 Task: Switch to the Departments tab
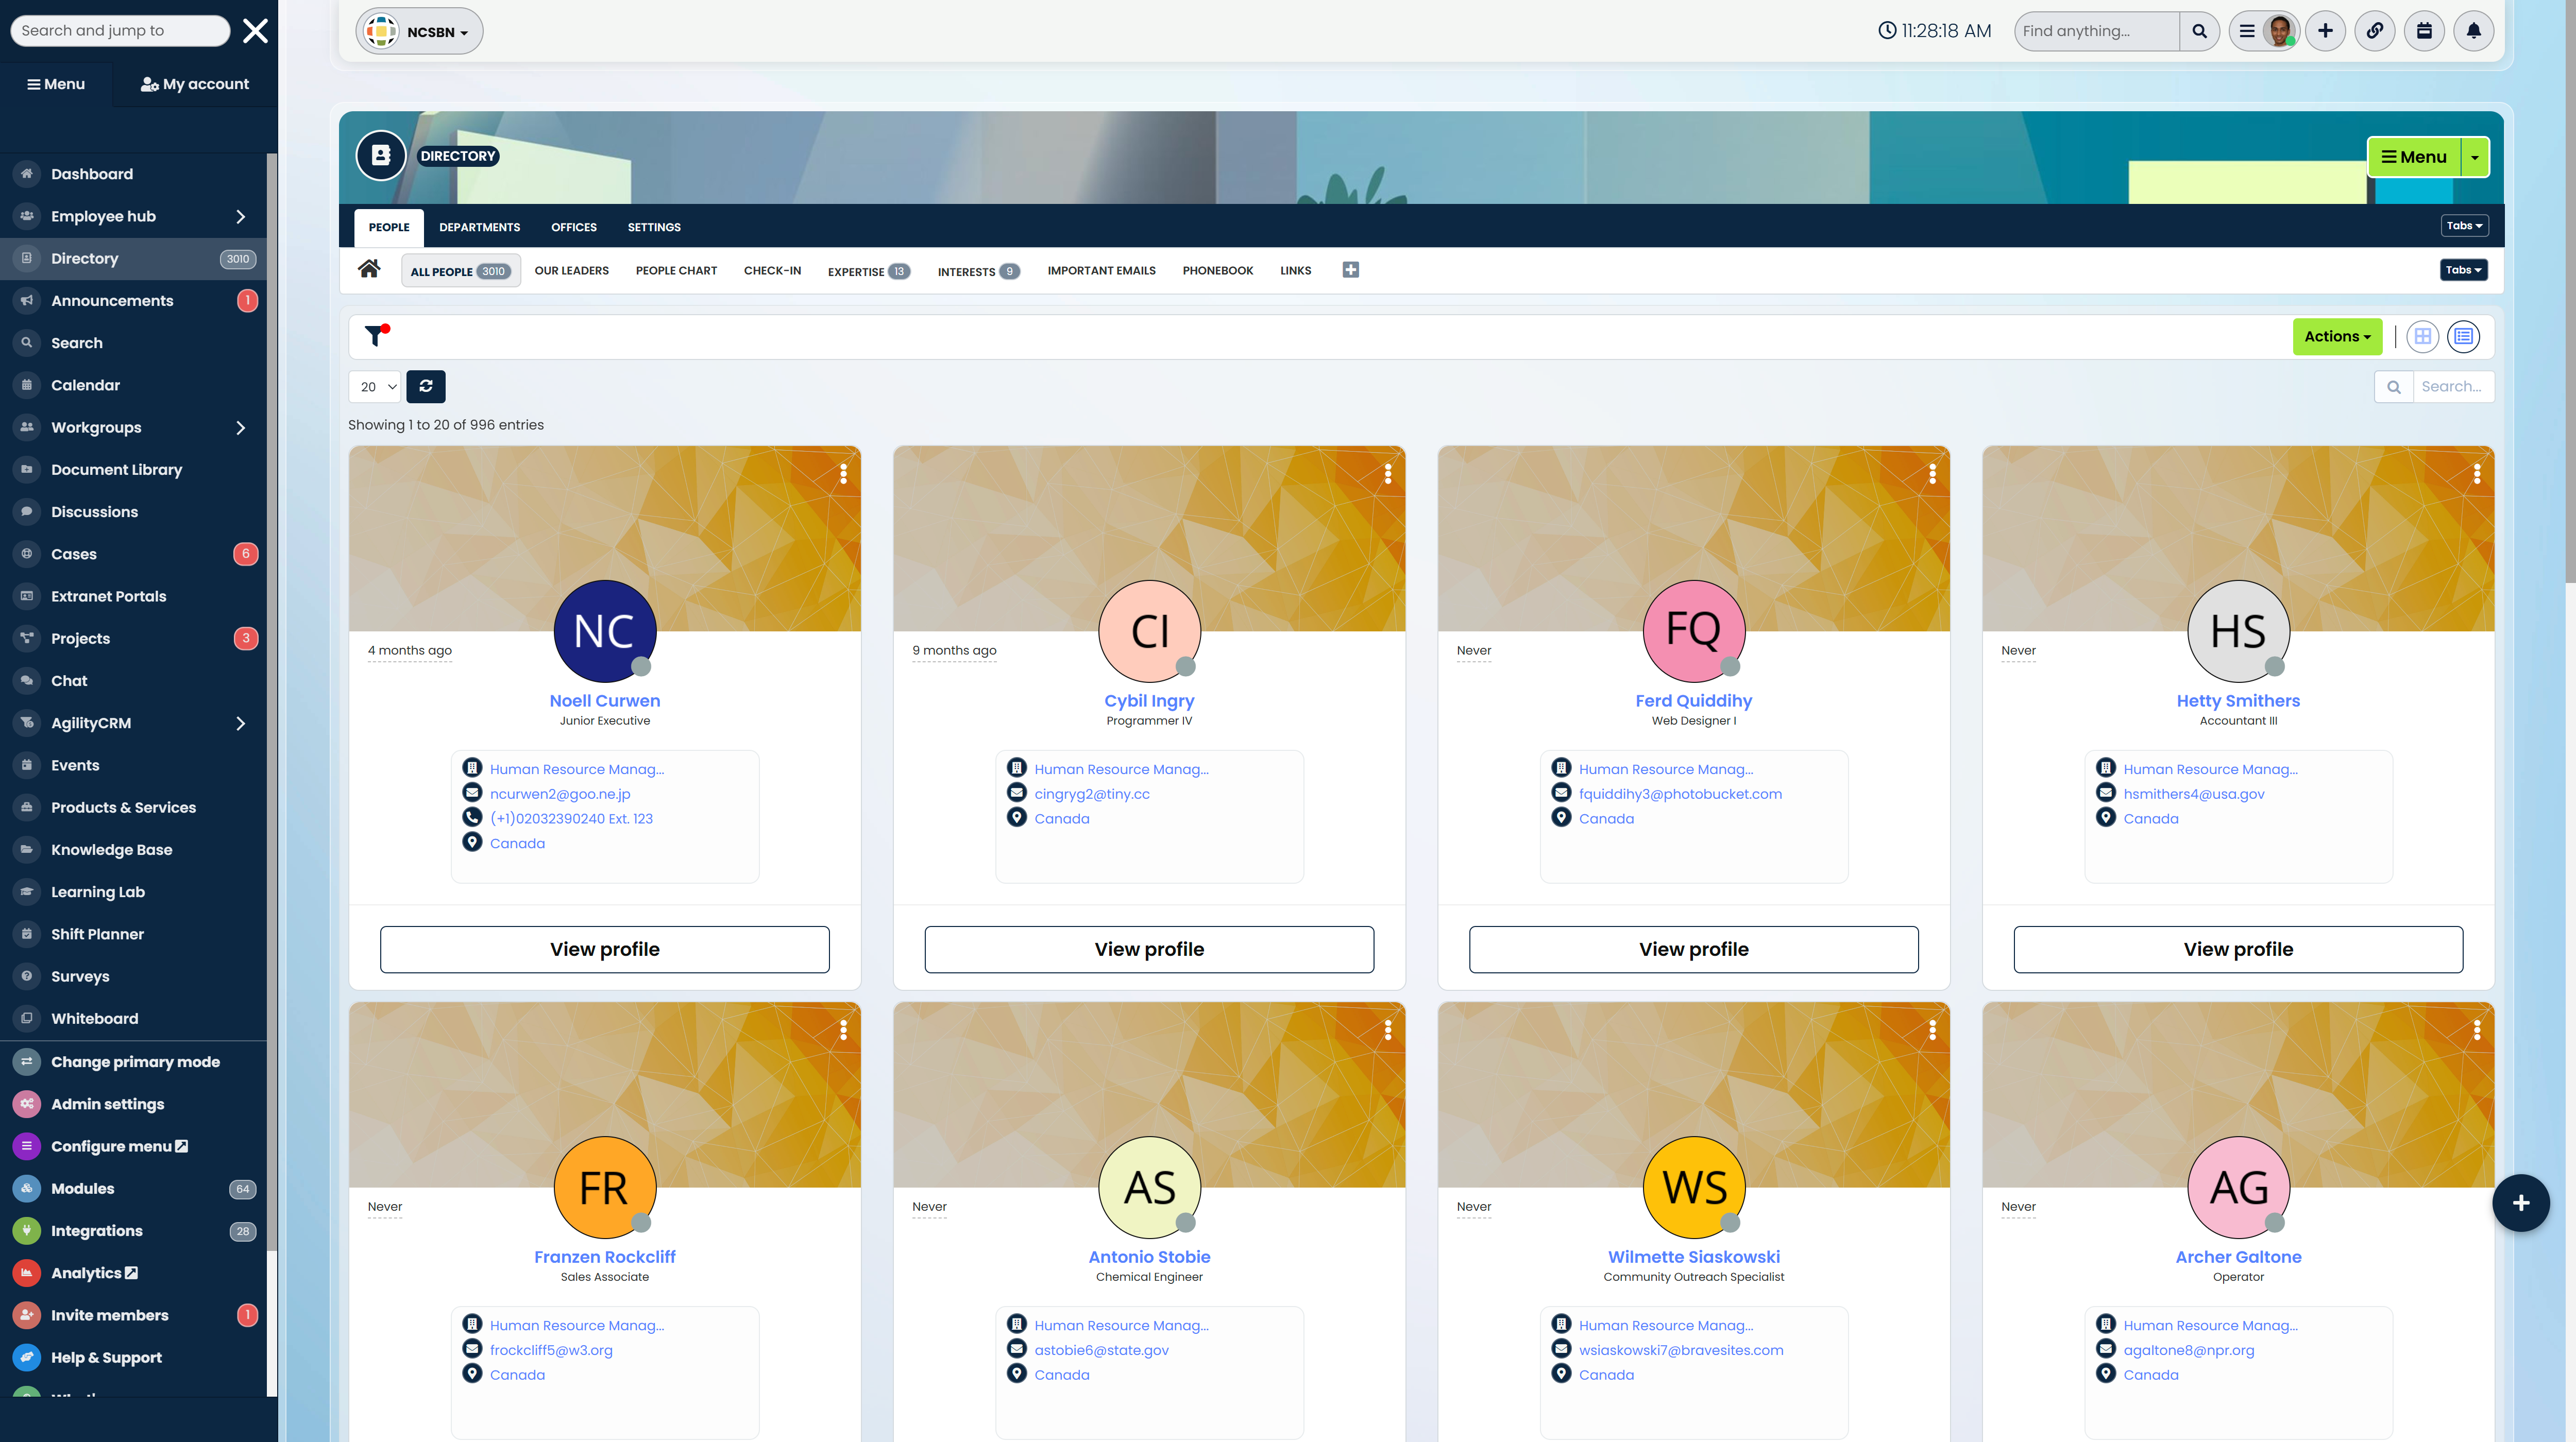pos(479,227)
